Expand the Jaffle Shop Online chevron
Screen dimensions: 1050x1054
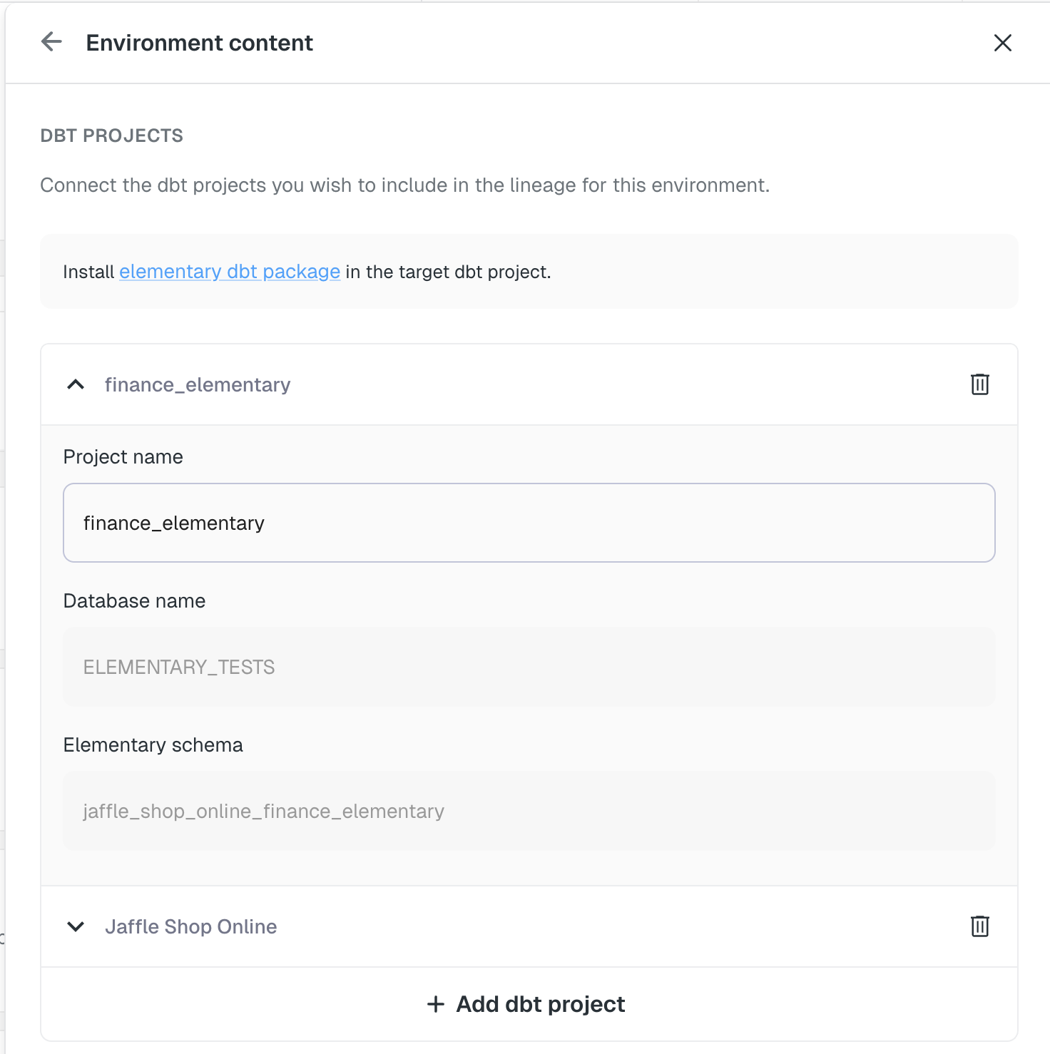tap(76, 926)
